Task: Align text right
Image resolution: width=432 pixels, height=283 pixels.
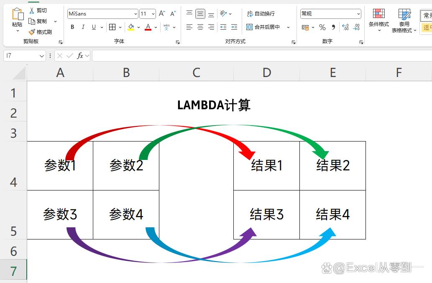Action: [211, 27]
